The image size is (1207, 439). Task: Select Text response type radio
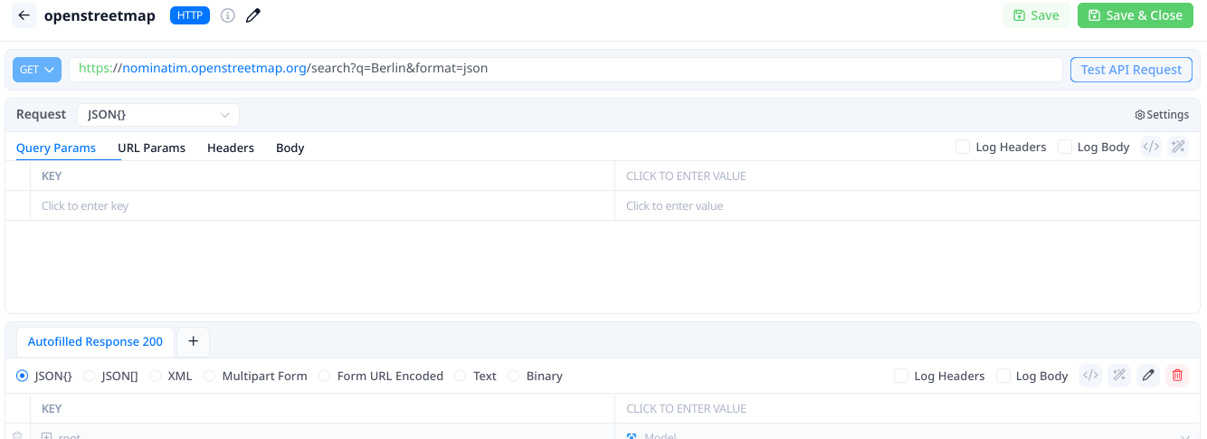click(x=461, y=376)
